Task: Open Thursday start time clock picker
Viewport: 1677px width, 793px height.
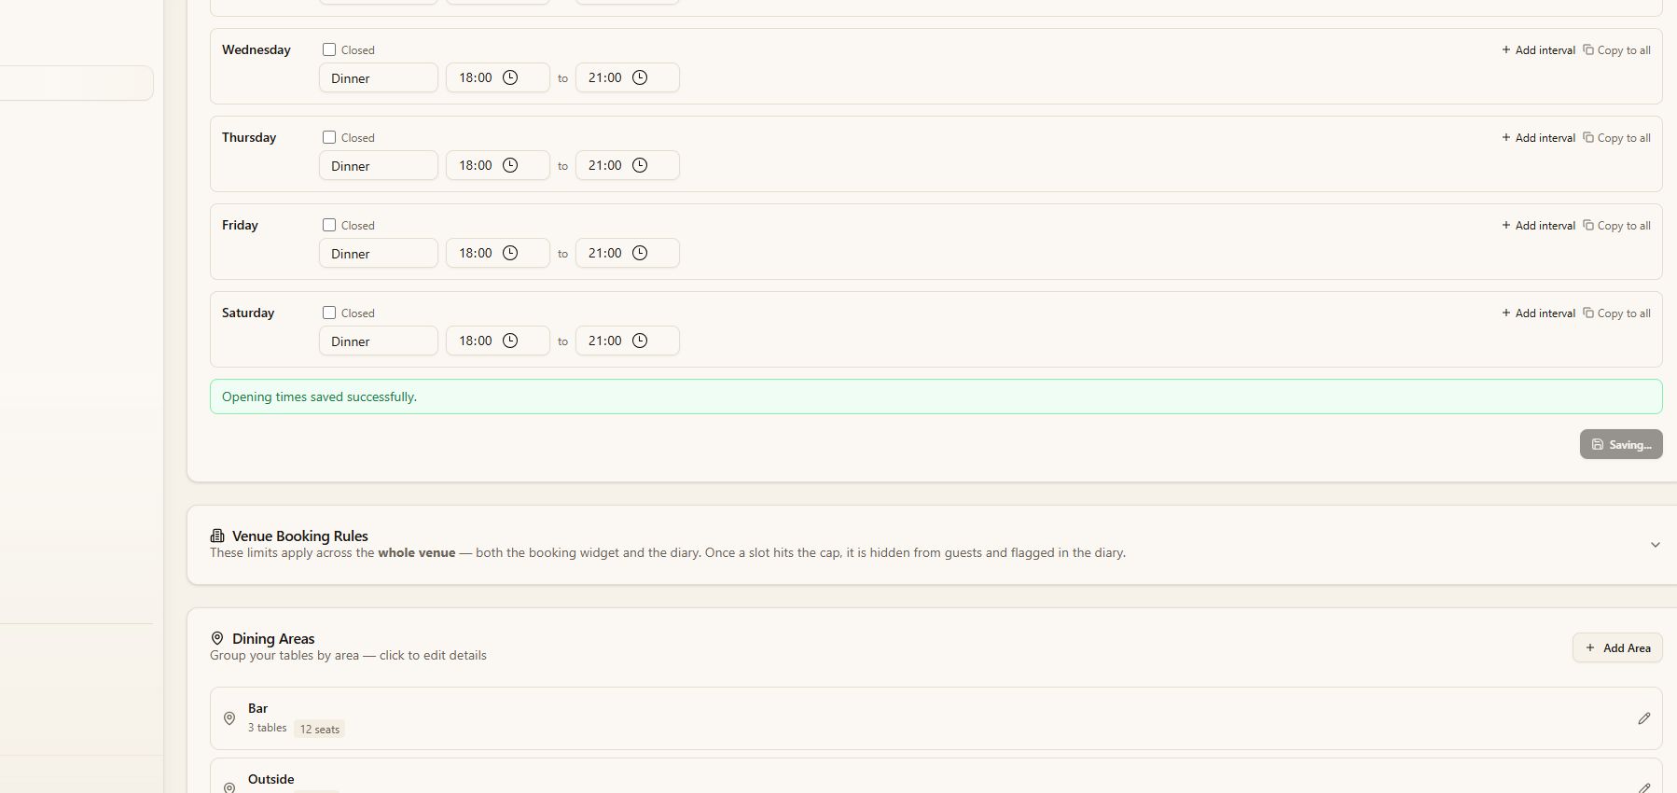Action: click(510, 165)
